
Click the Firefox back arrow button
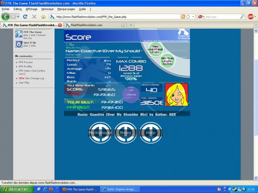6,16
